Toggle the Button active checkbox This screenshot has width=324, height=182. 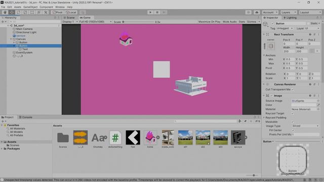272,24
